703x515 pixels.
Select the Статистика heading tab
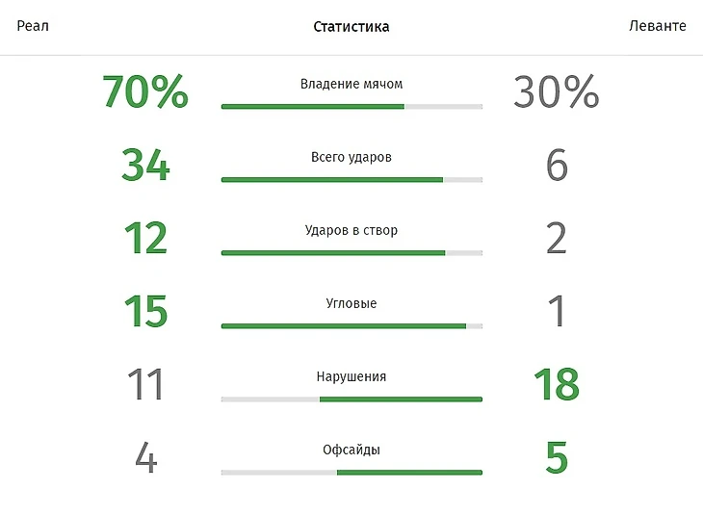pos(351,27)
